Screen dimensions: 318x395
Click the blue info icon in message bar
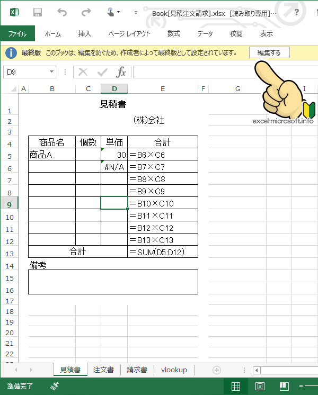[11, 53]
